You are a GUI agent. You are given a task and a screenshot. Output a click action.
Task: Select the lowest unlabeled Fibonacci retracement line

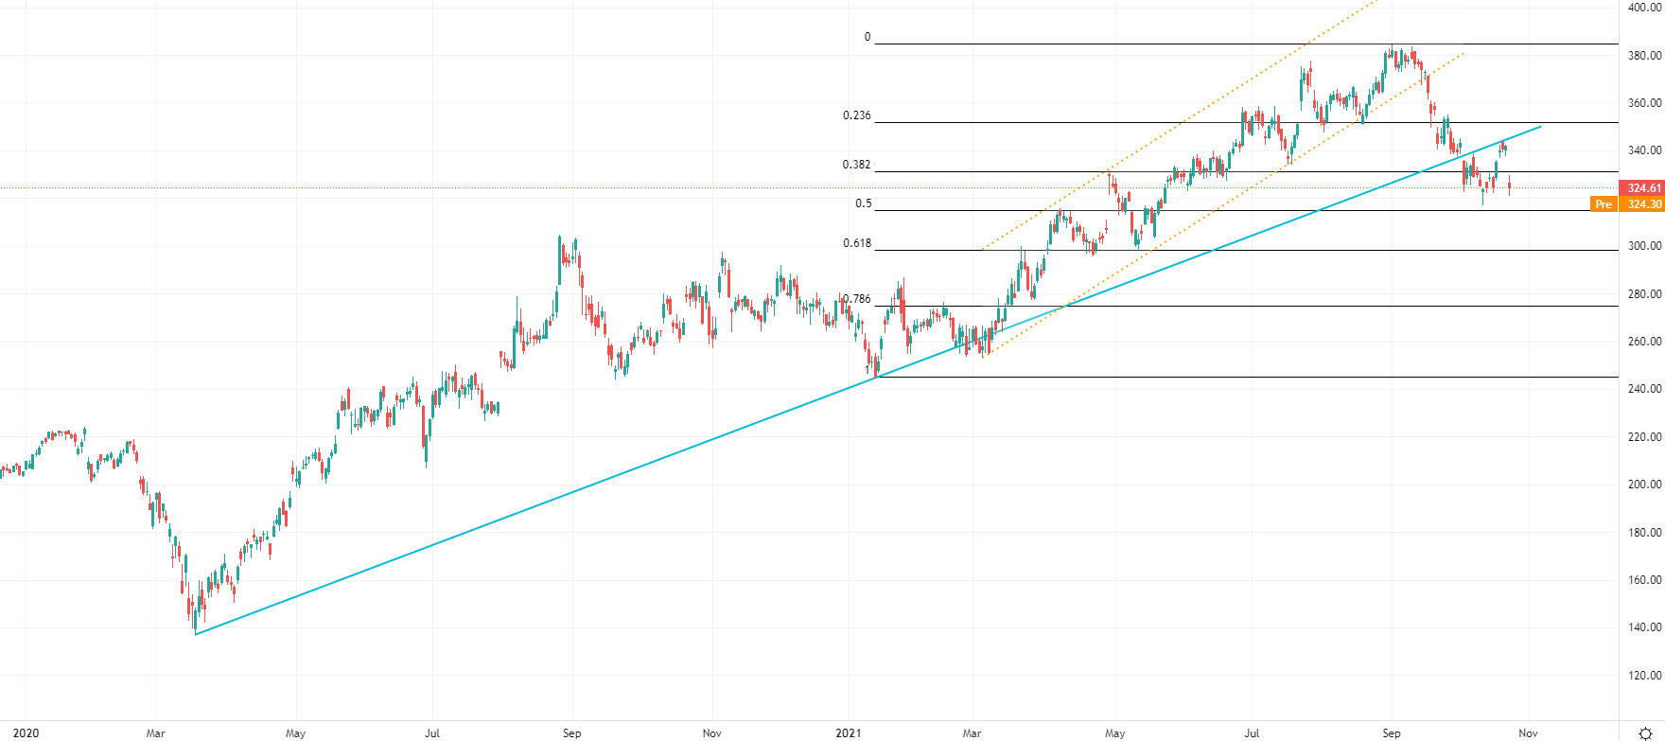1230,378
